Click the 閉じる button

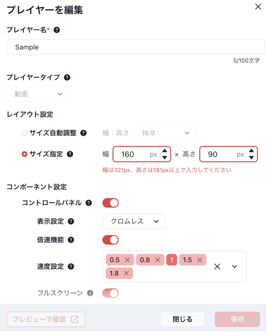(x=182, y=319)
